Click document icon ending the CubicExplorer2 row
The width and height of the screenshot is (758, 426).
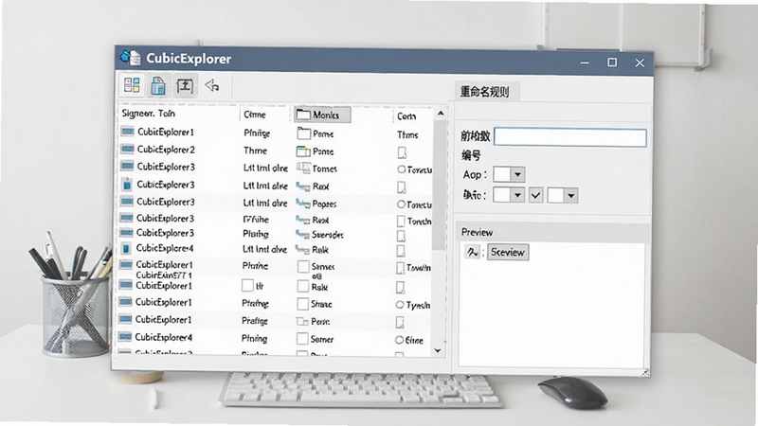pos(402,152)
